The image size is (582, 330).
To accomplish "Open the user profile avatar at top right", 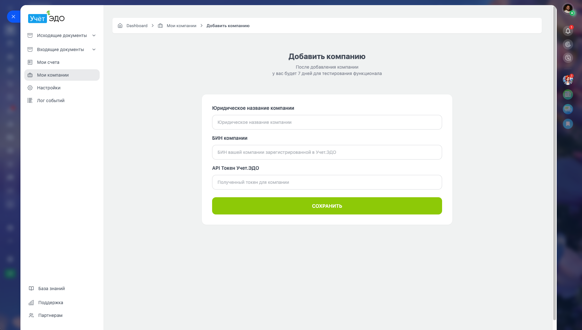I will point(568,9).
